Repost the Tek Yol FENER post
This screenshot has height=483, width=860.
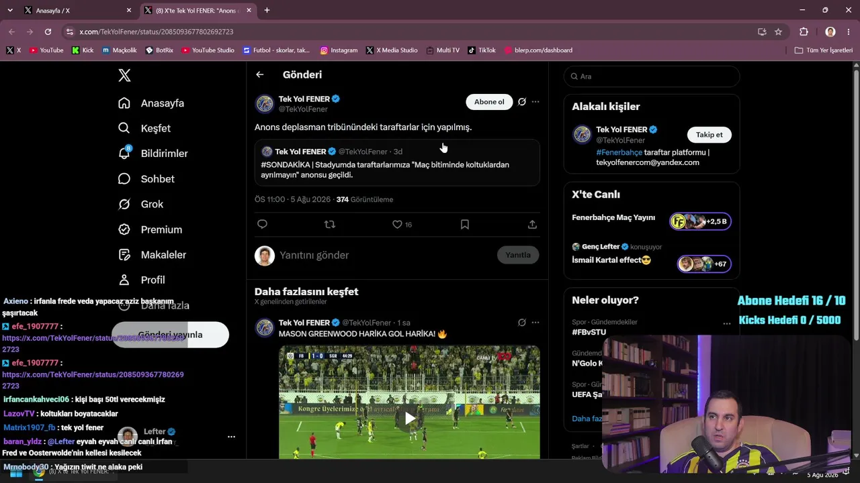pyautogui.click(x=330, y=225)
